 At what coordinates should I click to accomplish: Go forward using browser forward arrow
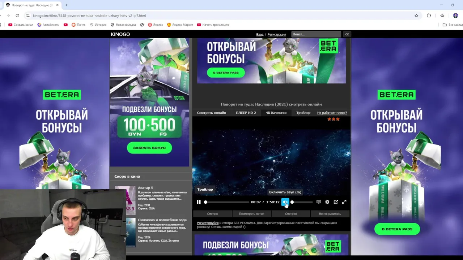click(x=8, y=16)
